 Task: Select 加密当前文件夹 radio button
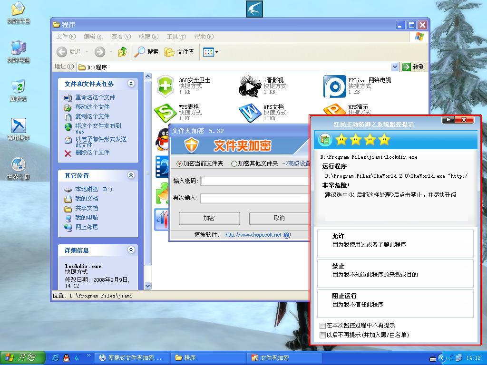179,163
